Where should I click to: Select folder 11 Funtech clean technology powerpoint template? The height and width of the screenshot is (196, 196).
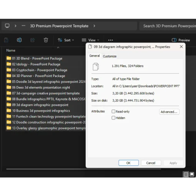pyautogui.click(x=46, y=116)
